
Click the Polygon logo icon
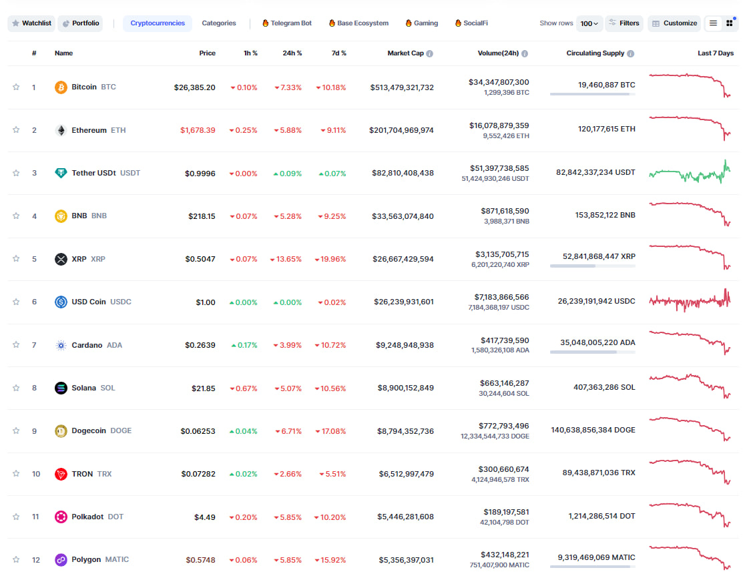[x=61, y=559]
